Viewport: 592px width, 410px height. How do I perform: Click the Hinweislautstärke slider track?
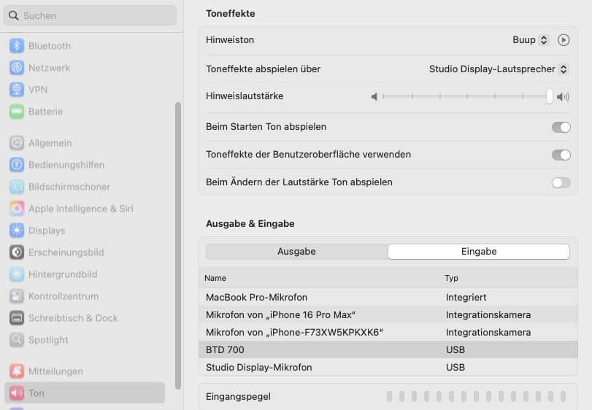(x=466, y=96)
